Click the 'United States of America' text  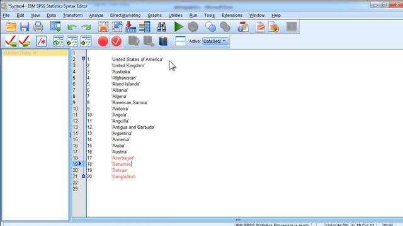tap(137, 60)
